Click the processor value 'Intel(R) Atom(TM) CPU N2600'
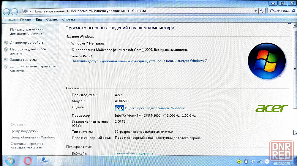Screen dimensions: 297x166 click(138, 116)
